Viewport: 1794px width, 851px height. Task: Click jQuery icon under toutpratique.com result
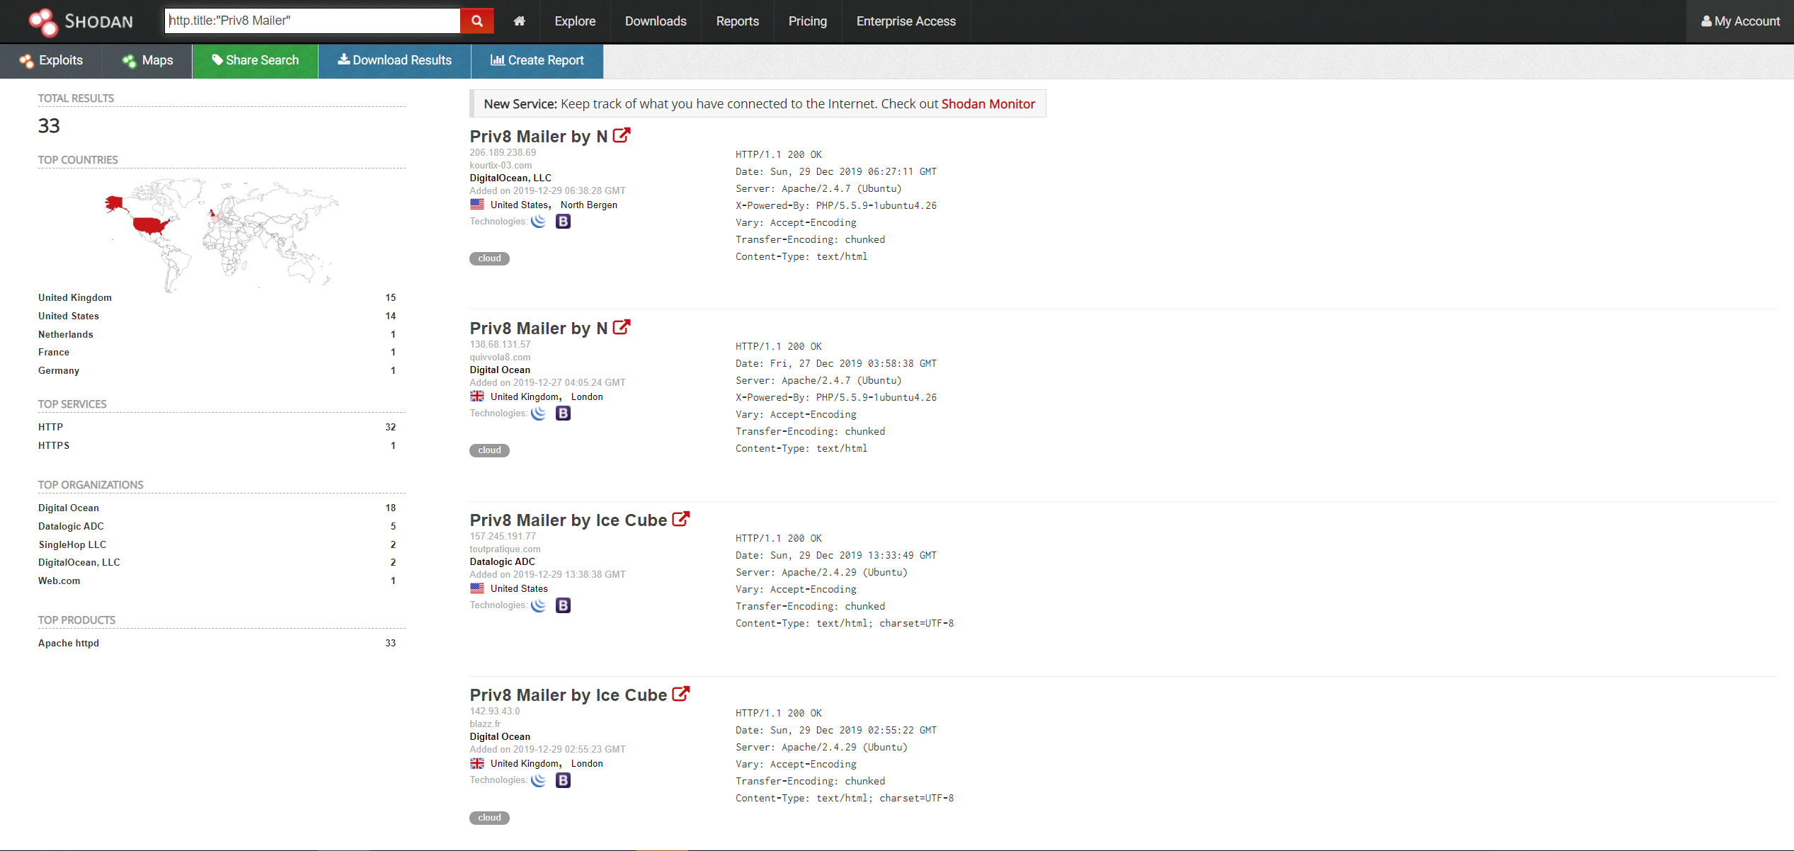point(539,605)
